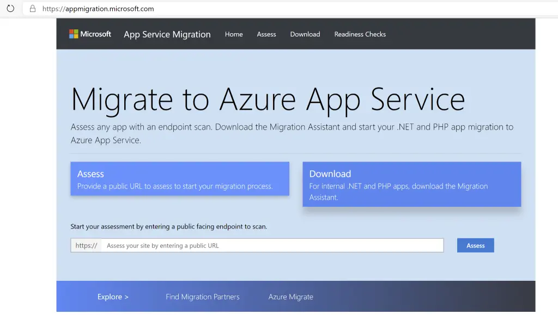This screenshot has width=558, height=320.
Task: Click the Migrate to Azure App Service heading
Action: 268,100
